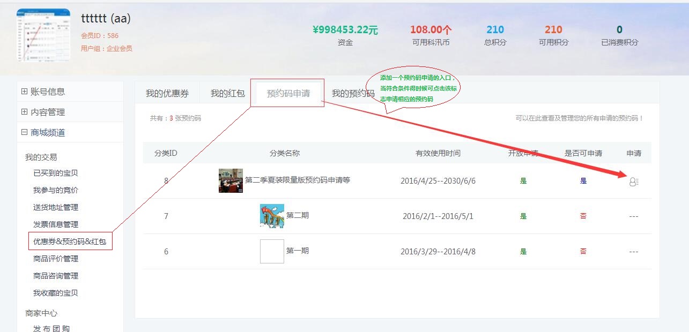
Task: Click the 资金 balance ¥998453.22元
Action: pos(345,29)
